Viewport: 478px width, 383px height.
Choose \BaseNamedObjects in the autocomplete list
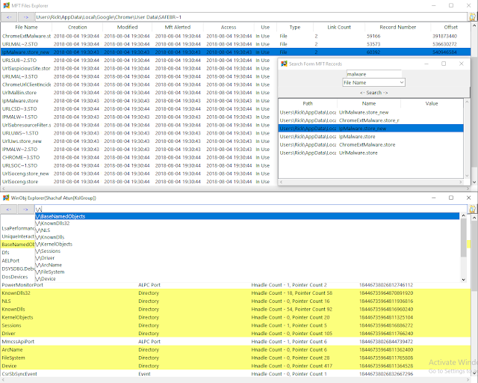pyautogui.click(x=247, y=216)
